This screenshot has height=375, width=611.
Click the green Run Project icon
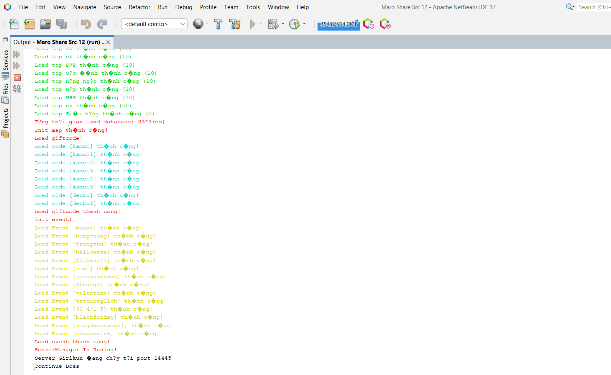[253, 24]
